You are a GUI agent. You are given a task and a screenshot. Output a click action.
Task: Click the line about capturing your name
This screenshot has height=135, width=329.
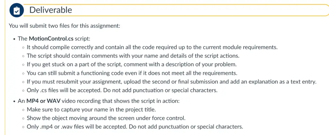[91, 109]
